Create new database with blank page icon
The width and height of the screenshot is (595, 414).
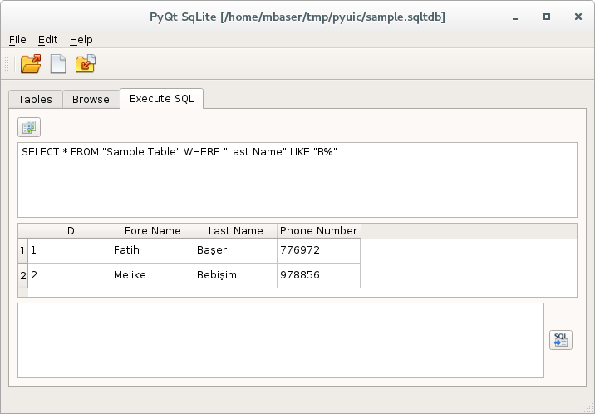pyautogui.click(x=58, y=64)
